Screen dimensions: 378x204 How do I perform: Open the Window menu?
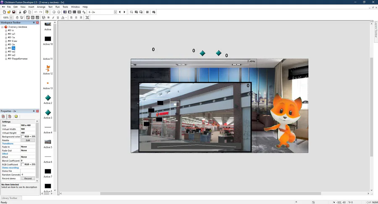(75, 7)
